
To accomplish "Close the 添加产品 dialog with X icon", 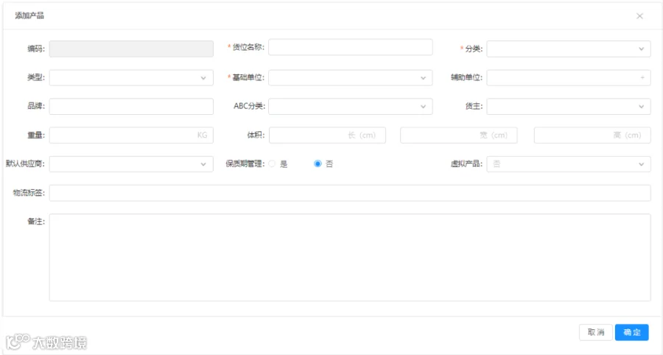I will (x=639, y=16).
